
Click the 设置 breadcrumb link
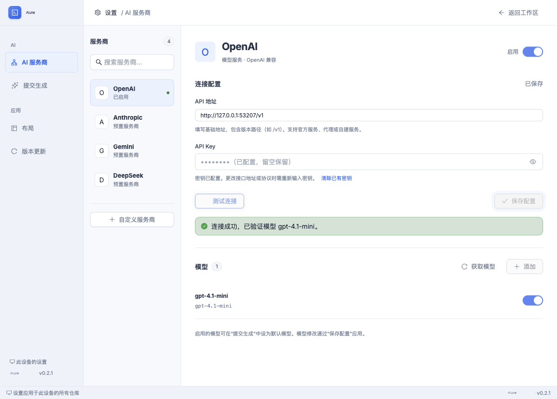111,13
